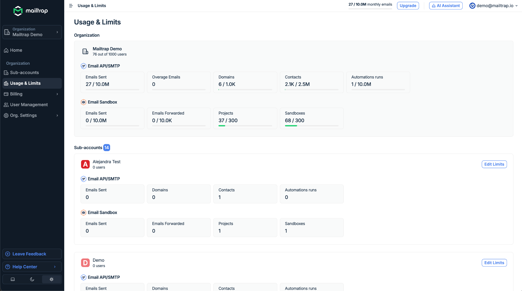Expand the Organization Mailtrap Demo switcher
Image resolution: width=522 pixels, height=291 pixels.
(32, 32)
